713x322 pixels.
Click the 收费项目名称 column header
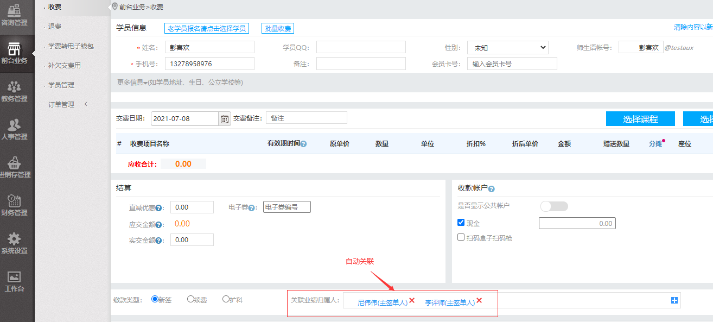click(150, 144)
